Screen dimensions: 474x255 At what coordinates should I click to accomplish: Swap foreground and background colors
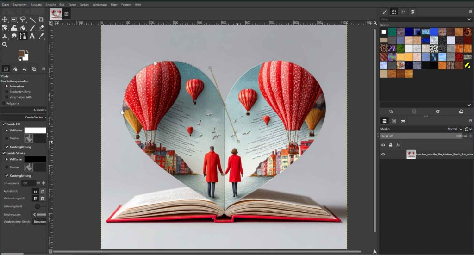(27, 52)
